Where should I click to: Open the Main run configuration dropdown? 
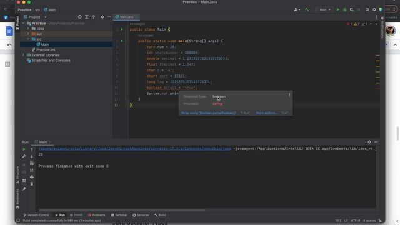click(323, 9)
